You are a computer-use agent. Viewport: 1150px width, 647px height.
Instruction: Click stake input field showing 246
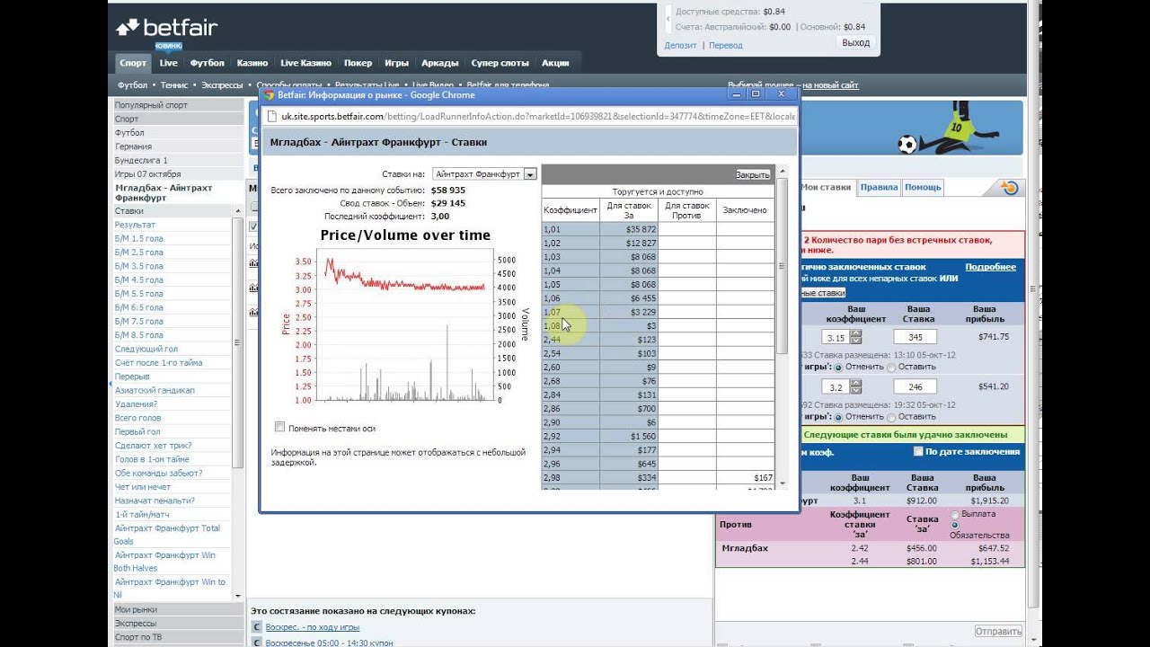point(915,387)
